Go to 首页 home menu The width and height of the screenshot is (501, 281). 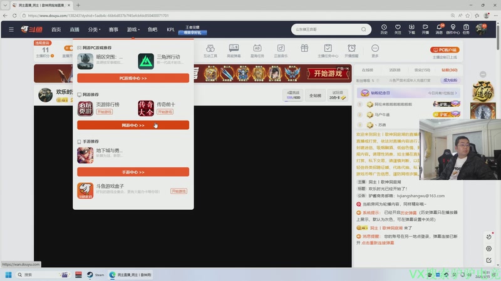(x=56, y=29)
